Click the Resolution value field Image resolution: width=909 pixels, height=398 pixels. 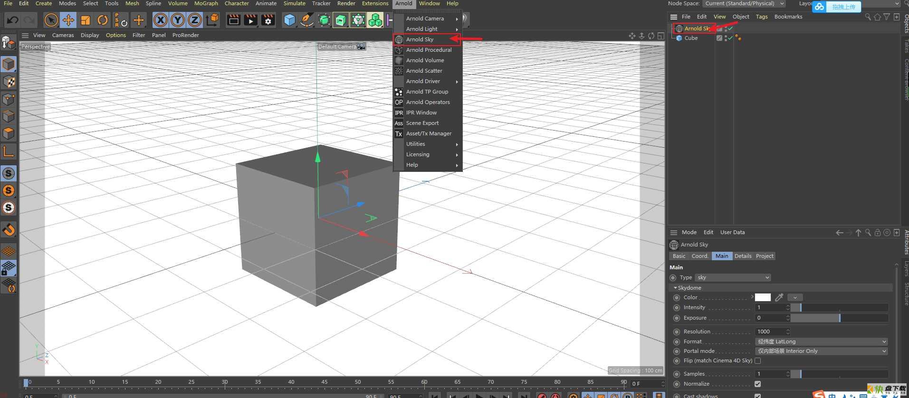tap(770, 332)
